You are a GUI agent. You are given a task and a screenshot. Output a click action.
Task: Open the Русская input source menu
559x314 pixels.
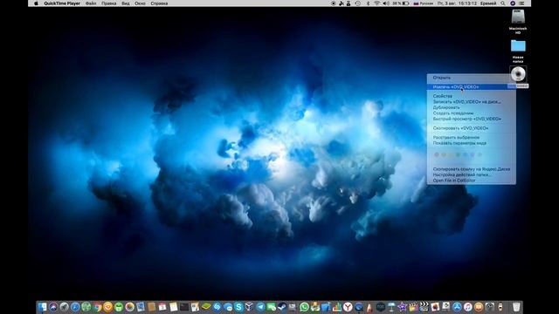tap(423, 3)
